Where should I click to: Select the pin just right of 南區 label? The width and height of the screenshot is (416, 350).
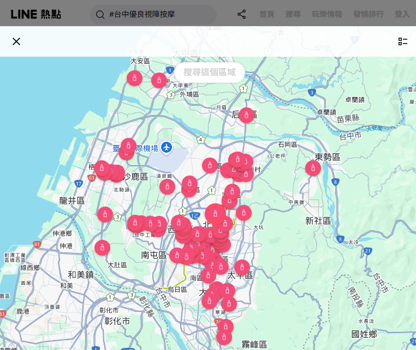click(x=208, y=275)
